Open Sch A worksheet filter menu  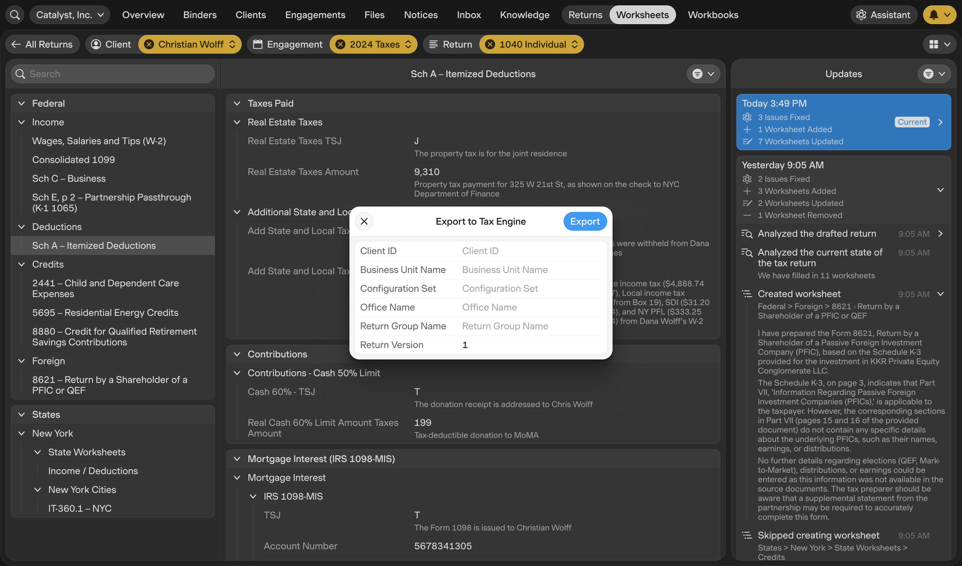[703, 74]
